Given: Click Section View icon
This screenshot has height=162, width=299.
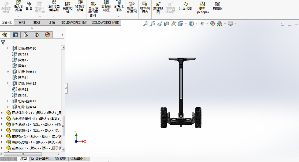Looking at the screenshot, I should click(167, 24).
